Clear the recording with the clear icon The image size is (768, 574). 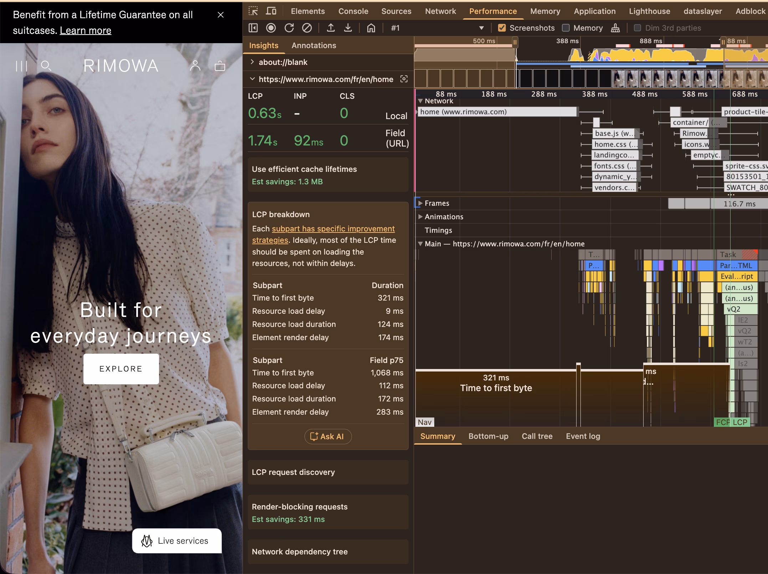307,28
